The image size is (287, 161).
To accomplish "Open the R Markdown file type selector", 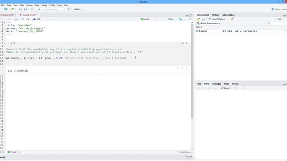I will point(185,152).
